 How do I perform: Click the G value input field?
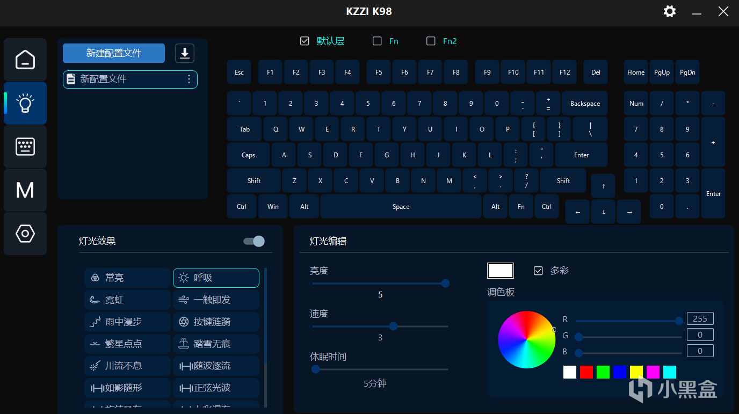click(x=700, y=335)
